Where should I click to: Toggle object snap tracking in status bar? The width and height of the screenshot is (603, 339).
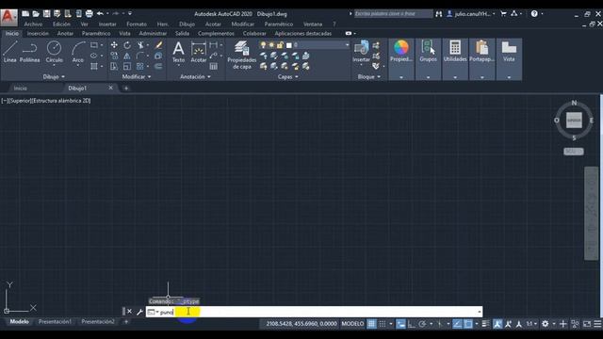(457, 324)
